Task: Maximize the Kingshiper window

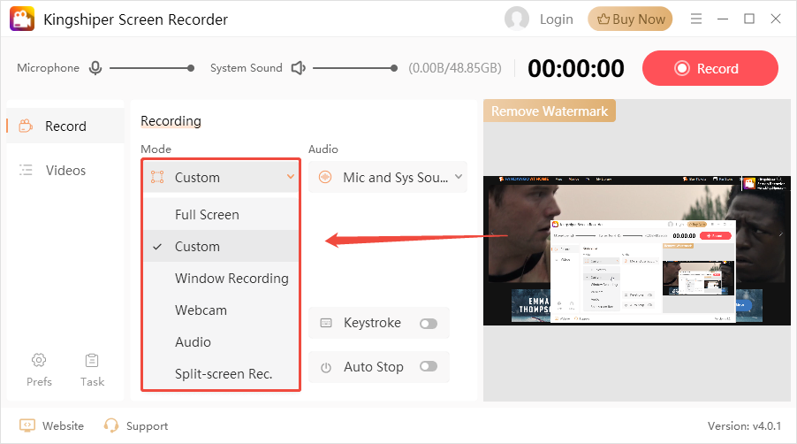Action: [x=748, y=19]
